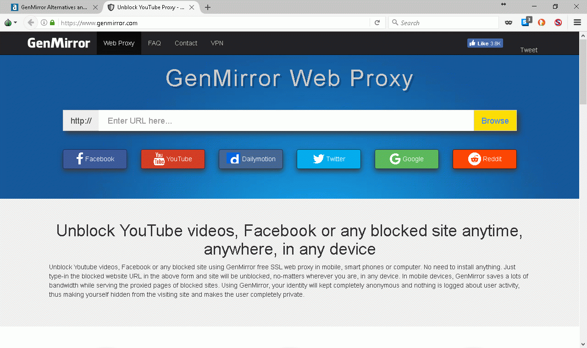
Task: Click the page scrollbar down arrow
Action: pyautogui.click(x=583, y=344)
